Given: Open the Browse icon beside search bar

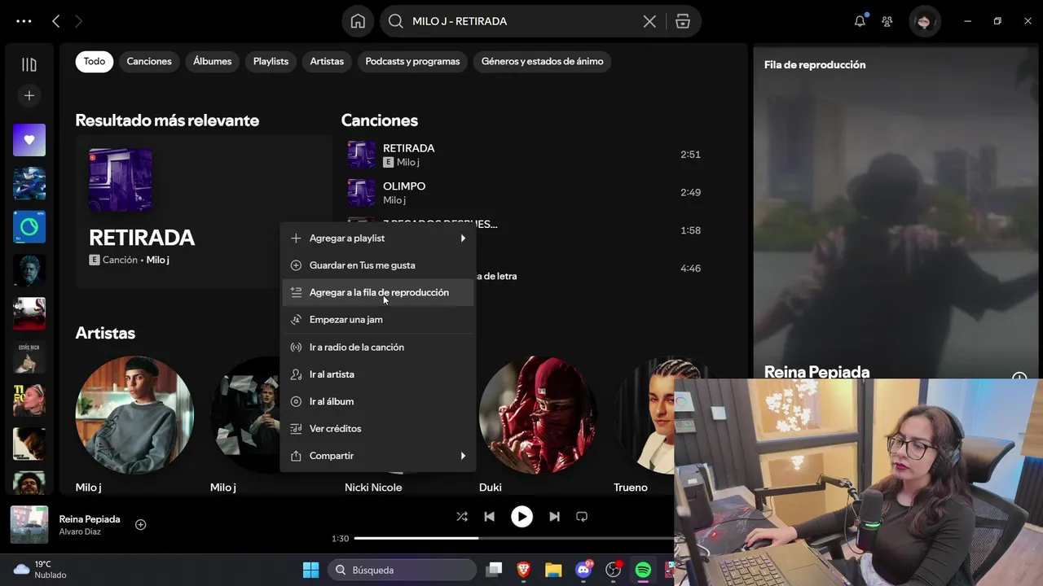Looking at the screenshot, I should (683, 22).
